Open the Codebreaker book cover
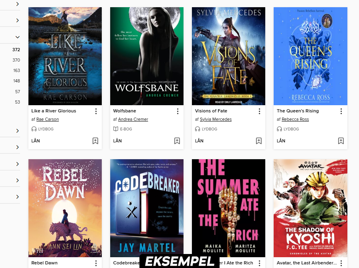 click(147, 208)
